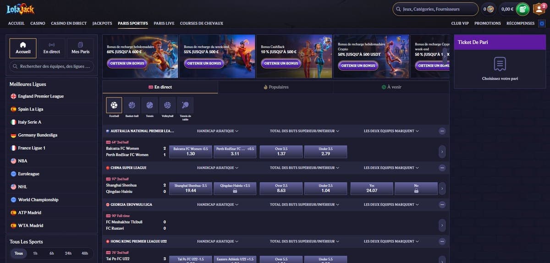Collapse the Georgia Erovnuli Liga section
The width and height of the screenshot is (550, 263).
click(x=442, y=204)
